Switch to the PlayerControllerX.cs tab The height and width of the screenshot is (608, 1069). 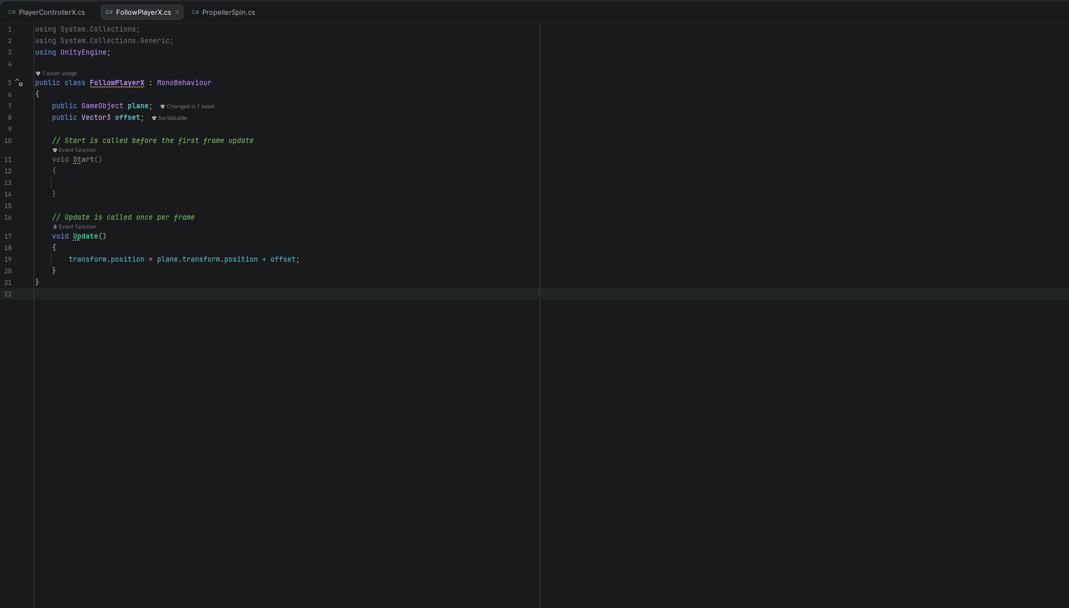51,12
